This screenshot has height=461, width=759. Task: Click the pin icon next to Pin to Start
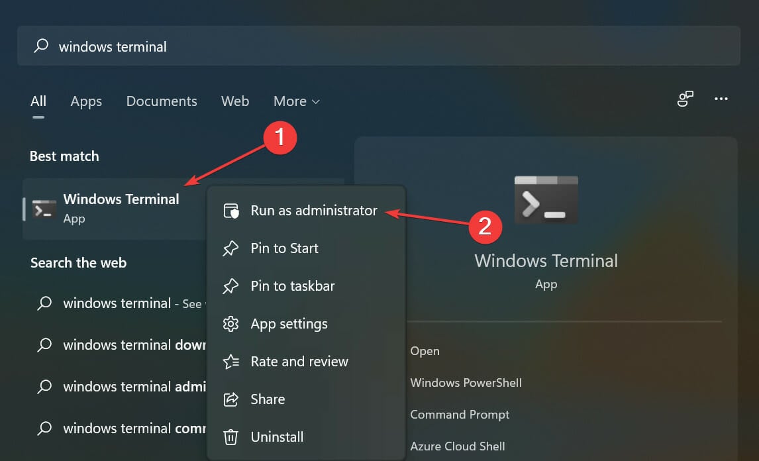[230, 248]
